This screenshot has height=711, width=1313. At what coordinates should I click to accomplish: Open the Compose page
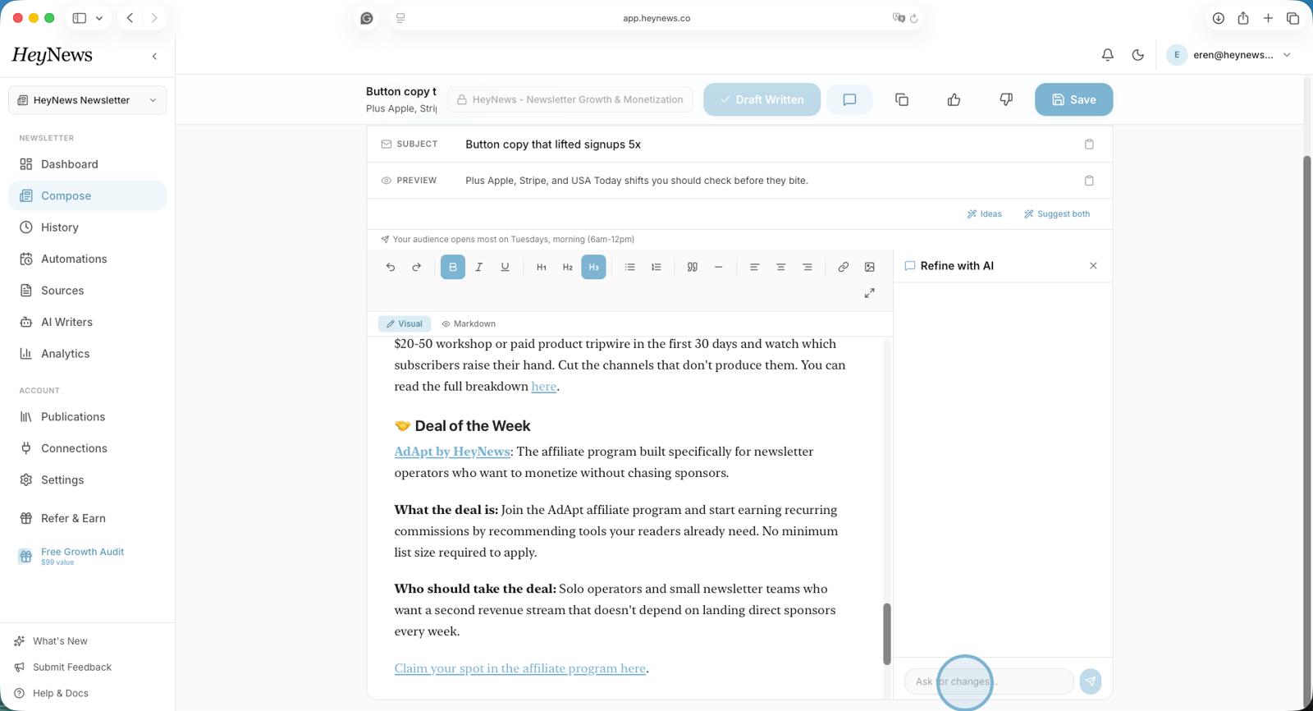pyautogui.click(x=88, y=195)
